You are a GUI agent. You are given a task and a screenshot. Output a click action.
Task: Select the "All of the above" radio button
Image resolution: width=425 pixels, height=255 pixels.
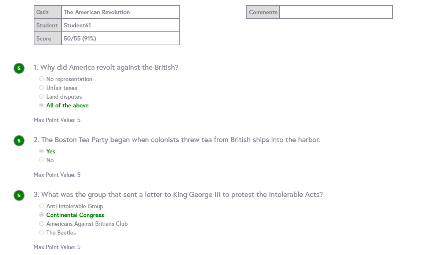pyautogui.click(x=42, y=105)
